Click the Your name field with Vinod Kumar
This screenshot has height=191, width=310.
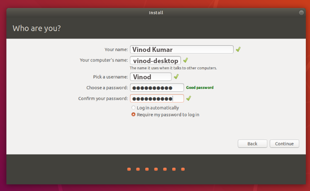click(181, 49)
